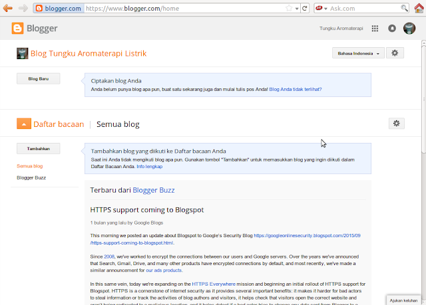
Task: Open reading list settings gear icon
Action: (x=397, y=124)
